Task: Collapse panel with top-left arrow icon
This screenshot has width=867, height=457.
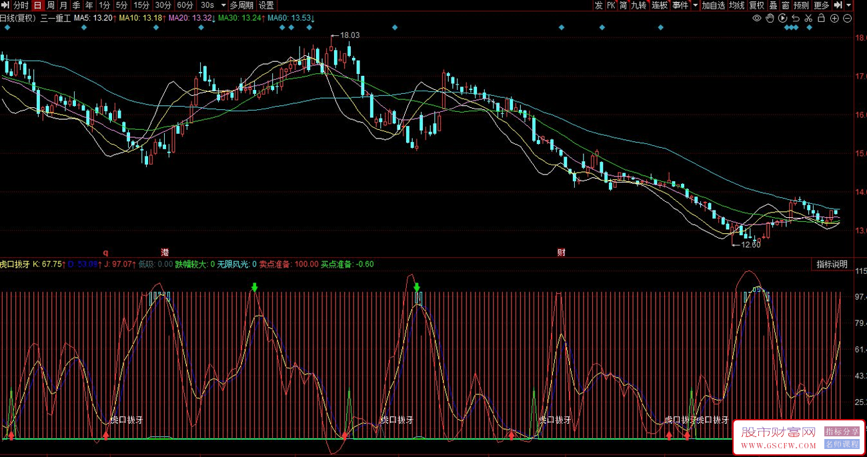Action: point(5,5)
